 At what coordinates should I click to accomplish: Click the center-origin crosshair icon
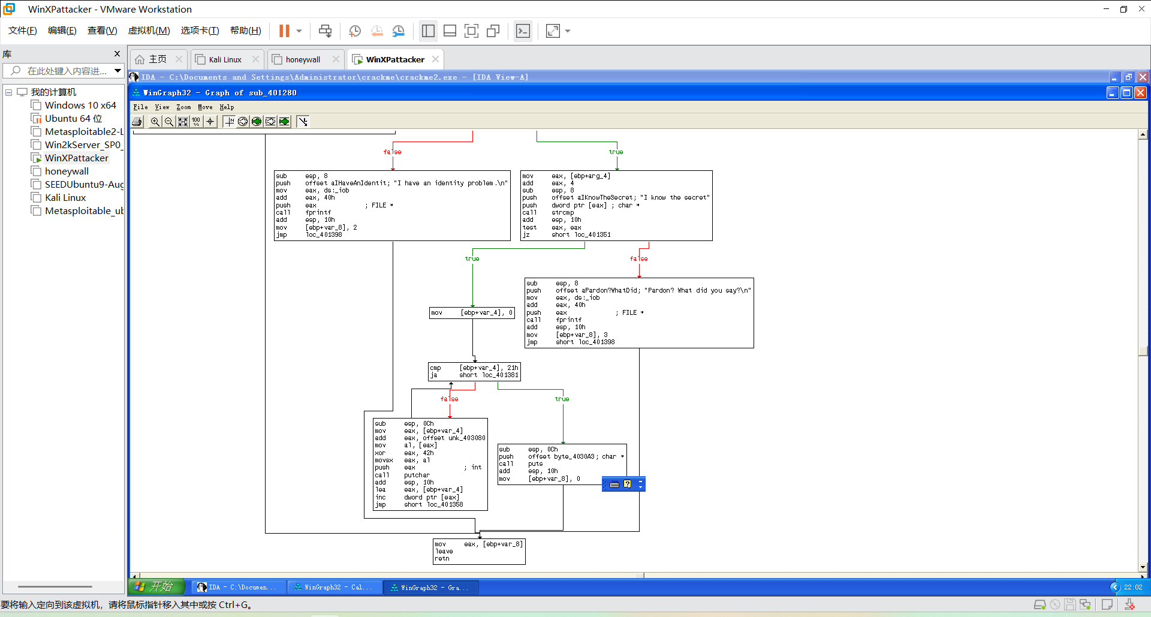[210, 122]
